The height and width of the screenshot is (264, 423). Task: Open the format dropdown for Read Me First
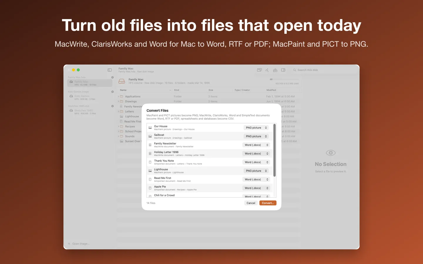256,180
